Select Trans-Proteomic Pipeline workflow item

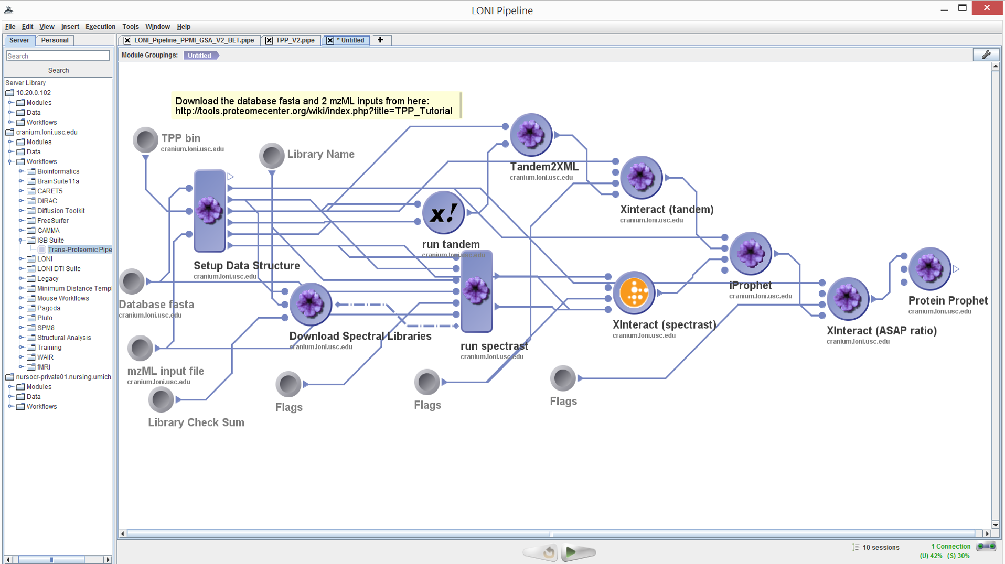pyautogui.click(x=80, y=250)
